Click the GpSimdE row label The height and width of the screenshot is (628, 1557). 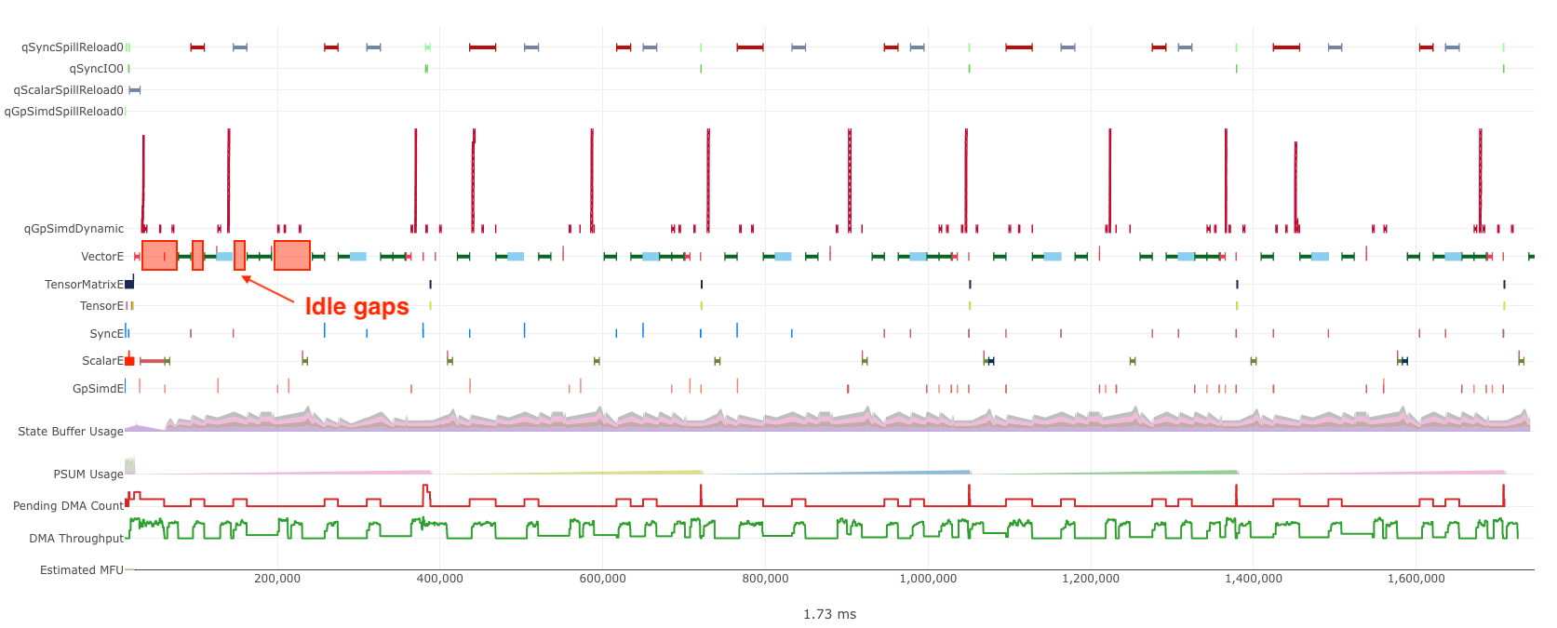(x=98, y=389)
